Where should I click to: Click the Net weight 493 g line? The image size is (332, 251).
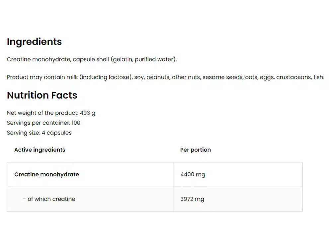(x=51, y=113)
